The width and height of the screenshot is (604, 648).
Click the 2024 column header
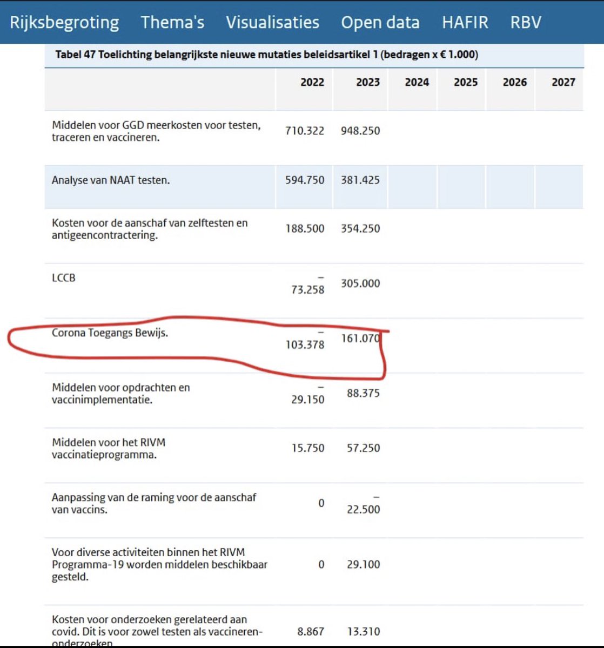click(x=417, y=82)
